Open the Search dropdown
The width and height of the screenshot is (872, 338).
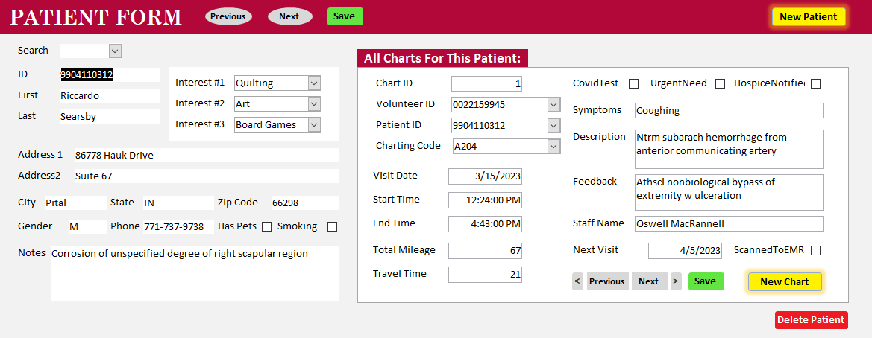[x=115, y=51]
